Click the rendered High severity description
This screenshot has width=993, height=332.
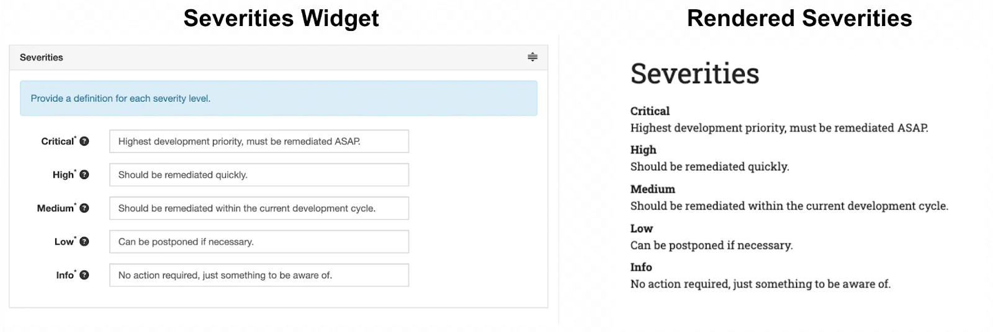coord(709,167)
